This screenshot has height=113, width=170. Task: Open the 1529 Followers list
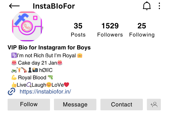coord(110,30)
